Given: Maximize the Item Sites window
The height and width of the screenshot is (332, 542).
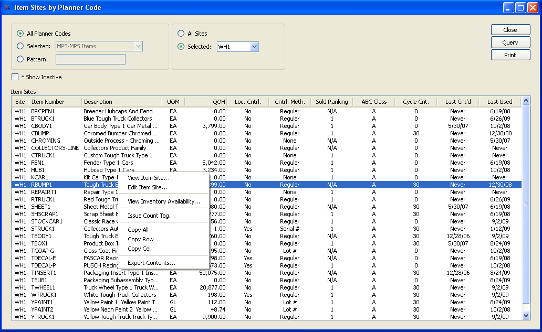Looking at the screenshot, I should pos(520,7).
